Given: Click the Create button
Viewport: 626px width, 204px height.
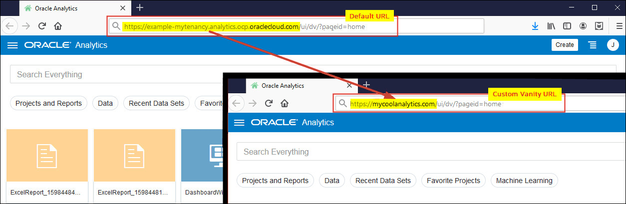Looking at the screenshot, I should (x=565, y=45).
